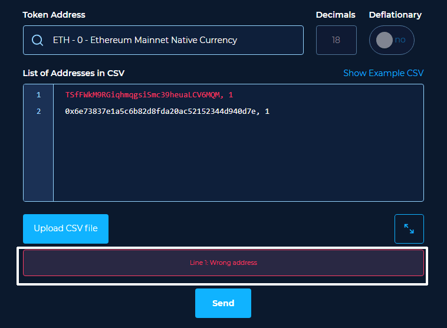Click line number 2 in the gutter
The height and width of the screenshot is (328, 447).
(x=39, y=111)
